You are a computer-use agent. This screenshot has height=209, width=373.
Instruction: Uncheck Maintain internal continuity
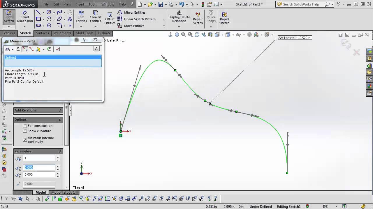coord(25,140)
